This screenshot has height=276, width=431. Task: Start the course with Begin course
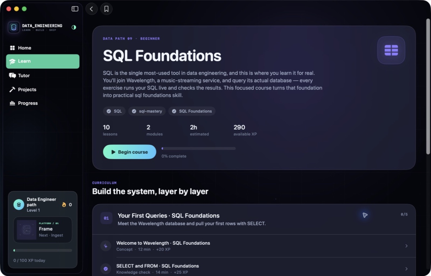click(x=130, y=152)
